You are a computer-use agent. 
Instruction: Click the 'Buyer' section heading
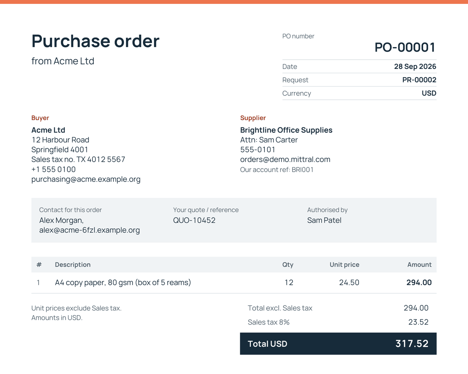coord(40,118)
